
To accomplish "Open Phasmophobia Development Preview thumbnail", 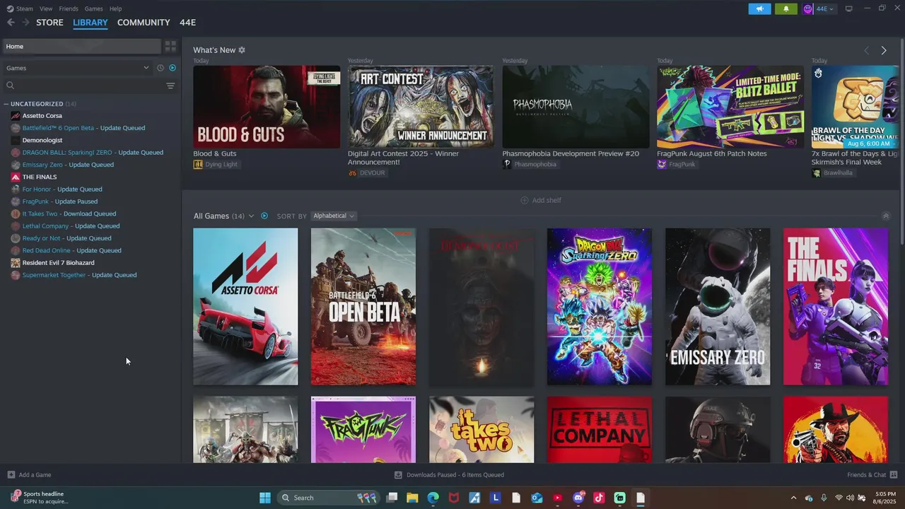I will click(576, 107).
